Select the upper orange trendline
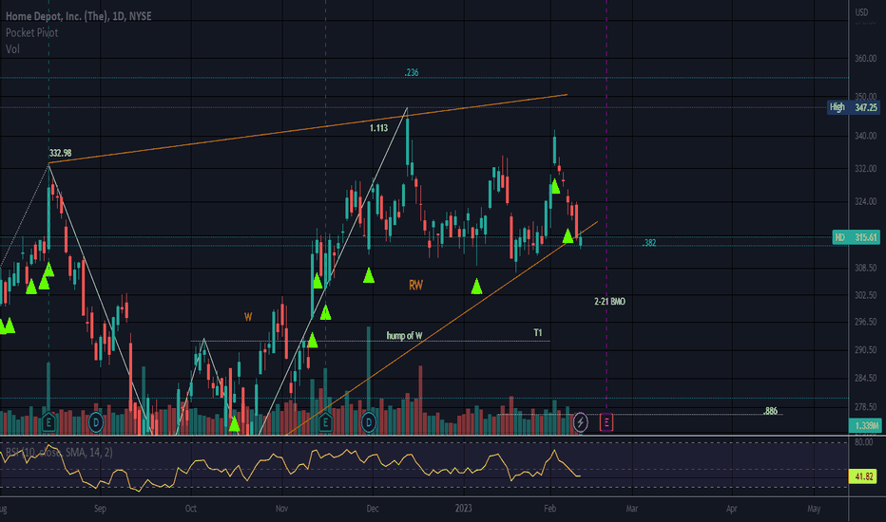This screenshot has height=522, width=886. coord(308,129)
